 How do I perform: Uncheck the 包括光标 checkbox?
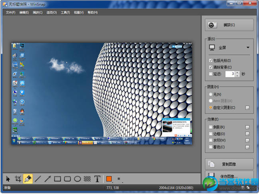(x=211, y=61)
